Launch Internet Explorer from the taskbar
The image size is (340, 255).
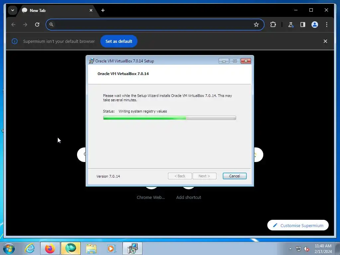click(x=30, y=248)
